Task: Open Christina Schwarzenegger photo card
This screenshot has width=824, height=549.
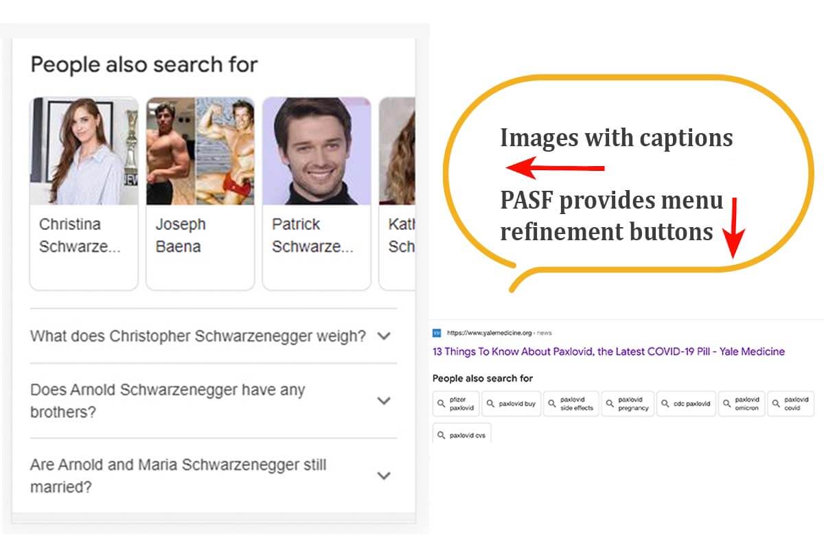Action: tap(84, 193)
